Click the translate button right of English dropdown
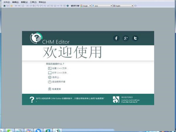The height and width of the screenshot is (132, 176). 136,6
